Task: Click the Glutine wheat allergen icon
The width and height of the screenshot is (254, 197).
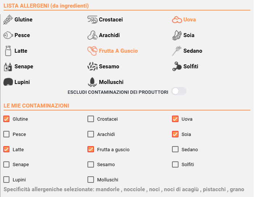Action: coord(8,20)
